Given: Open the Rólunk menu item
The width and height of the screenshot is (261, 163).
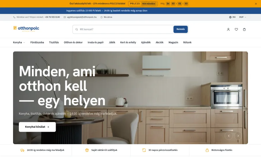Looking at the screenshot, I should click(x=187, y=42).
